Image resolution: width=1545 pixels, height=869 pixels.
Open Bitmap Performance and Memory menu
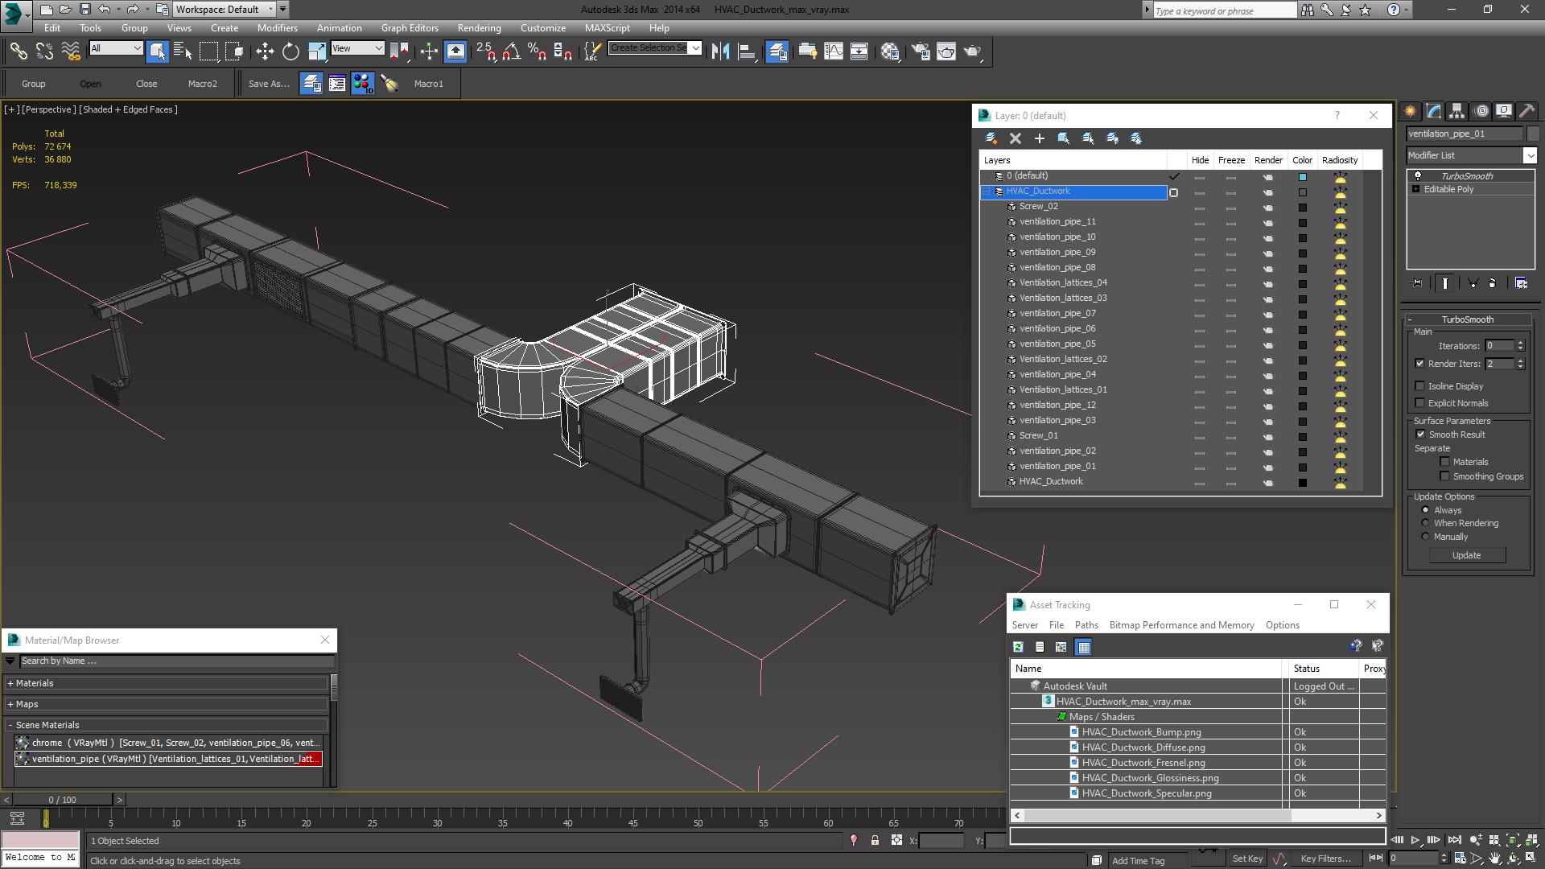click(1181, 625)
